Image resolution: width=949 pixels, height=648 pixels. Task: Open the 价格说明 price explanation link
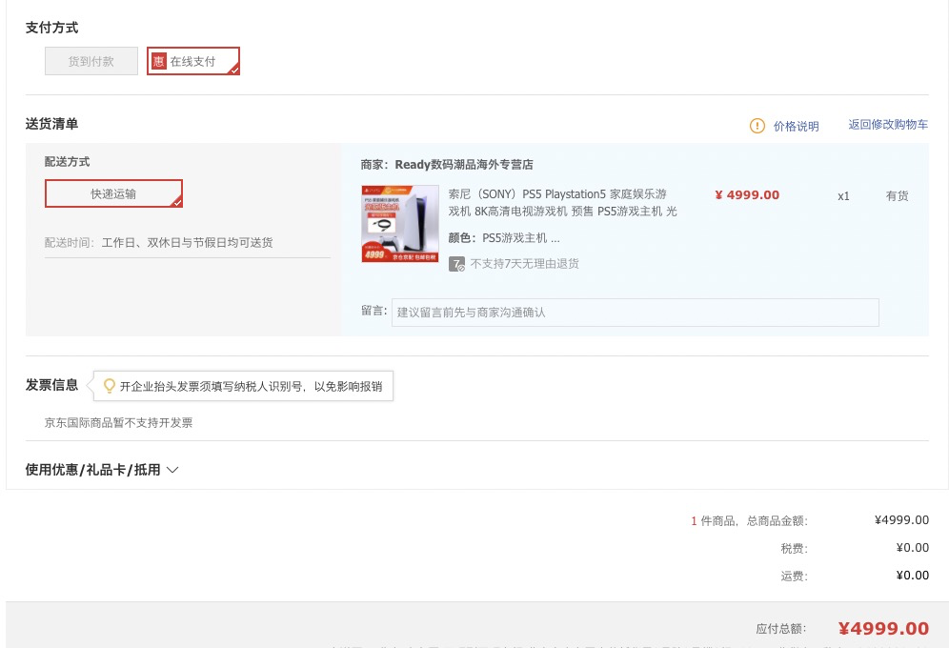pyautogui.click(x=796, y=126)
